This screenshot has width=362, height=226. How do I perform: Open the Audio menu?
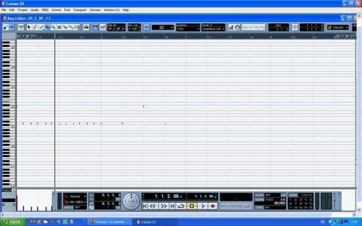[35, 10]
